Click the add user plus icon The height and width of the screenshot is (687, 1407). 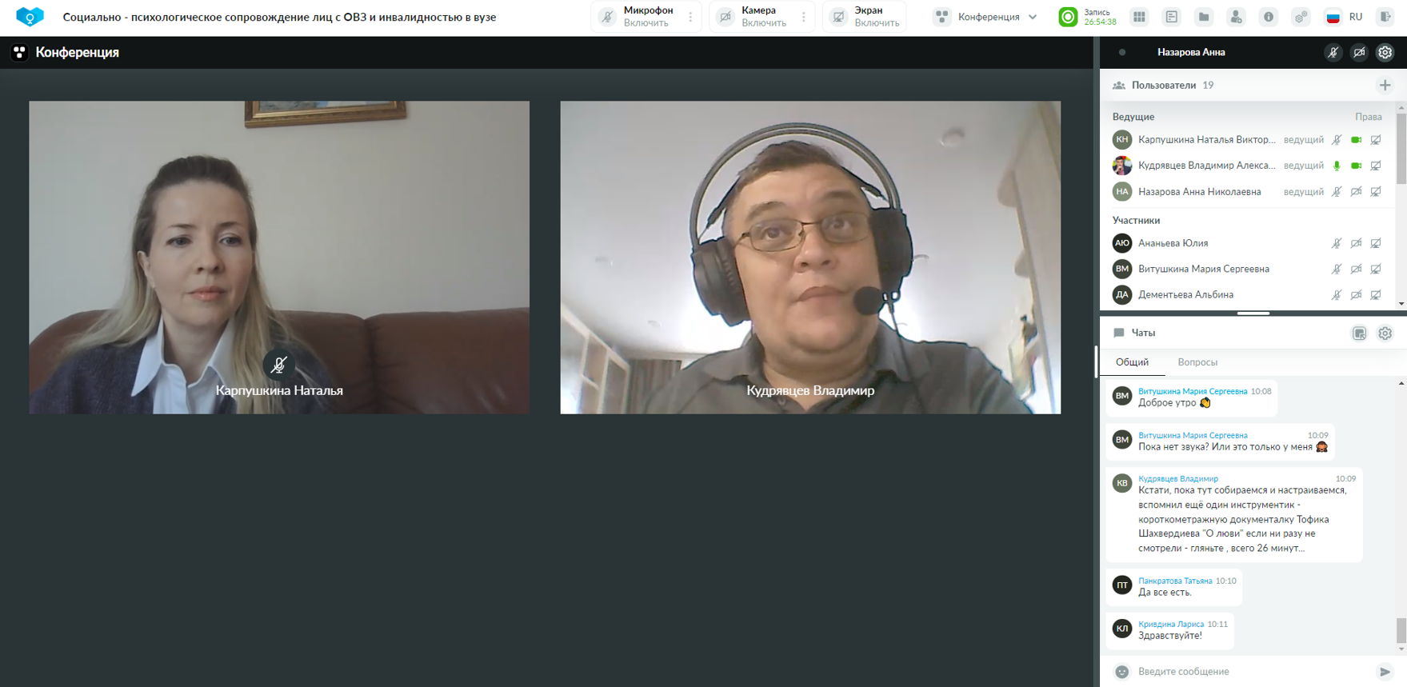click(1385, 86)
